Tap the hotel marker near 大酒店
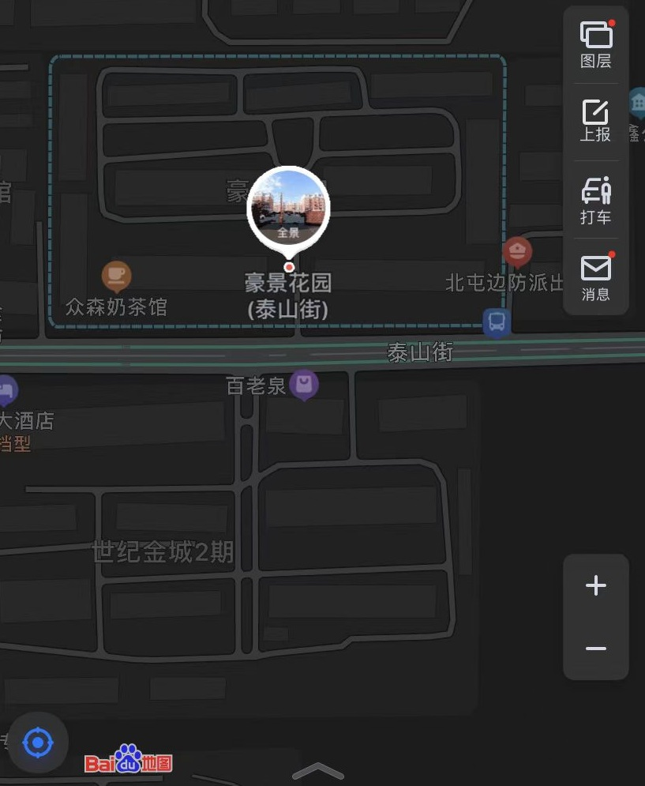645x786 pixels. pyautogui.click(x=6, y=390)
